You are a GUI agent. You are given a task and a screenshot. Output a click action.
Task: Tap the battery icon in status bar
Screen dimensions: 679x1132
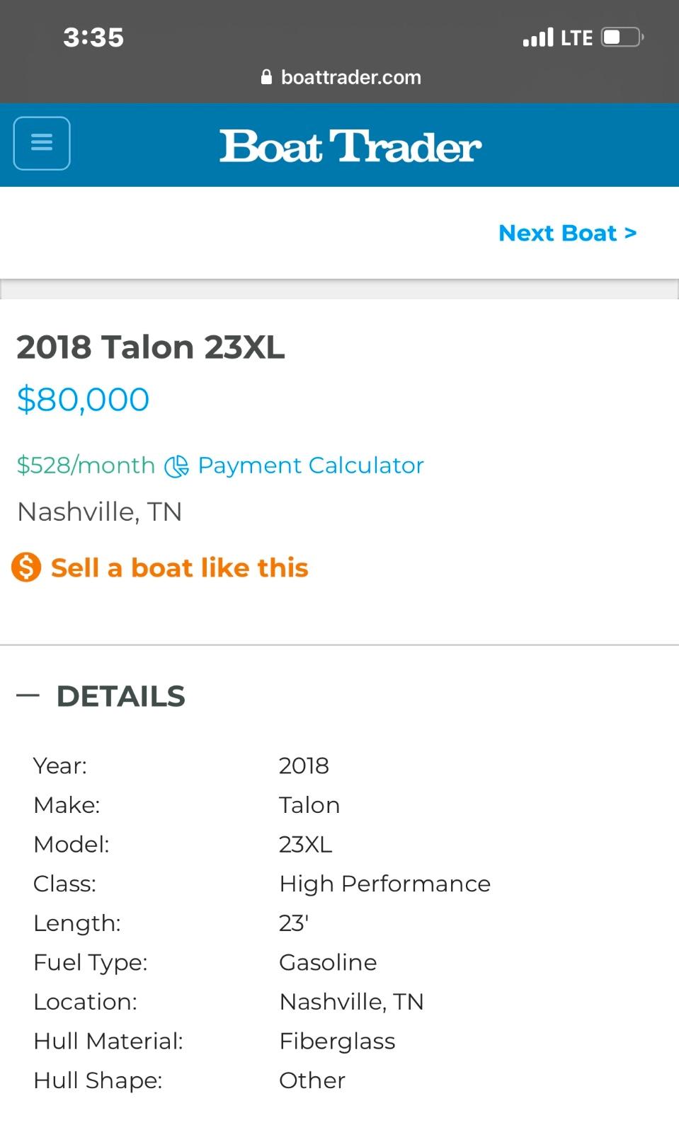click(x=622, y=37)
